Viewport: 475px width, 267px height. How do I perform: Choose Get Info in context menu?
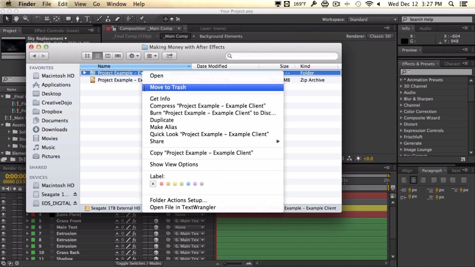[x=213, y=99]
